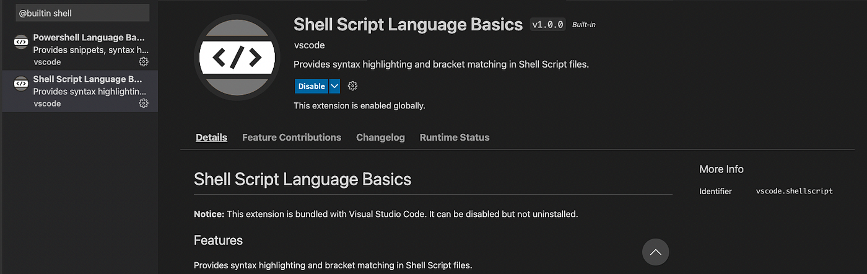Viewport: 867px width, 274px height.
Task: Open the Powershell Language Basics manage gear
Action: [x=144, y=62]
